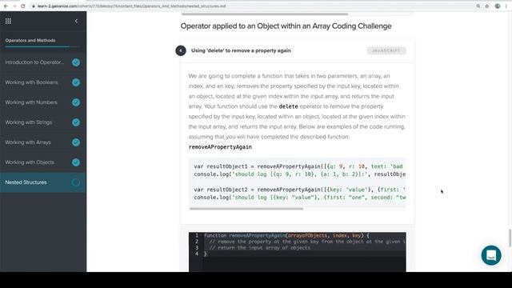Click second console.log example line
Image resolution: width=512 pixels, height=288 pixels.
300,198
